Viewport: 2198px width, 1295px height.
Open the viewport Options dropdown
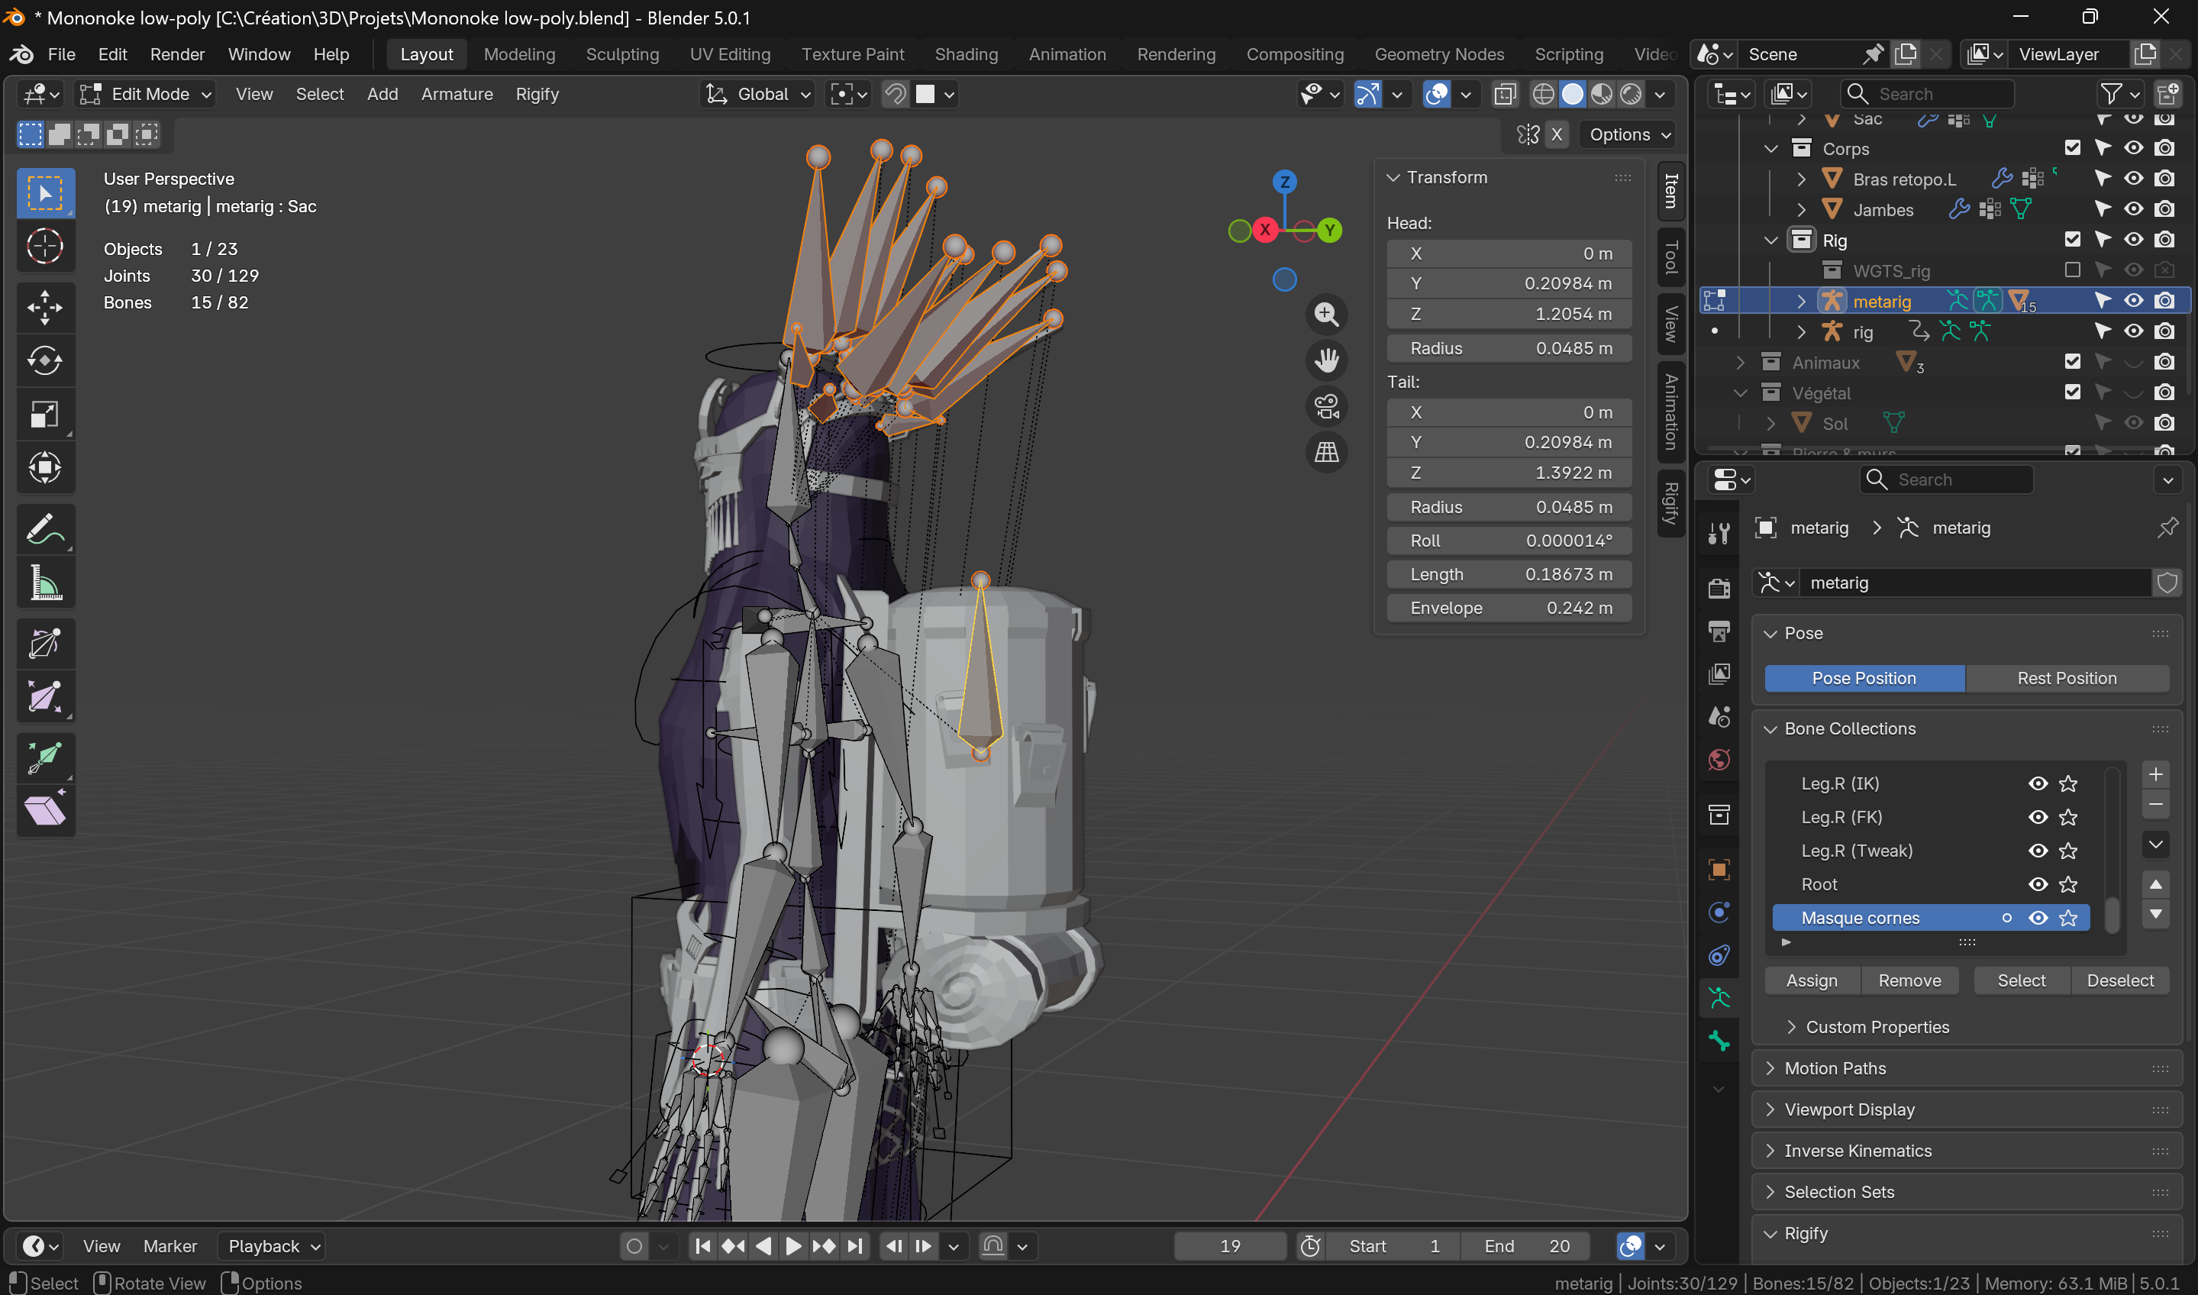(x=1628, y=134)
